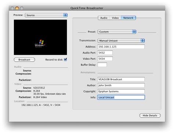
Task: Click the QuickTime Broadcaster window title
Action: [87, 8]
